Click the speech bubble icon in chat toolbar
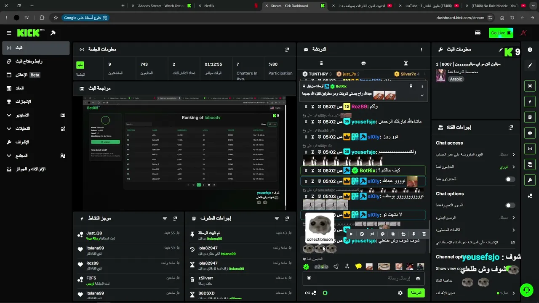This screenshot has height=303, width=539. point(363,63)
